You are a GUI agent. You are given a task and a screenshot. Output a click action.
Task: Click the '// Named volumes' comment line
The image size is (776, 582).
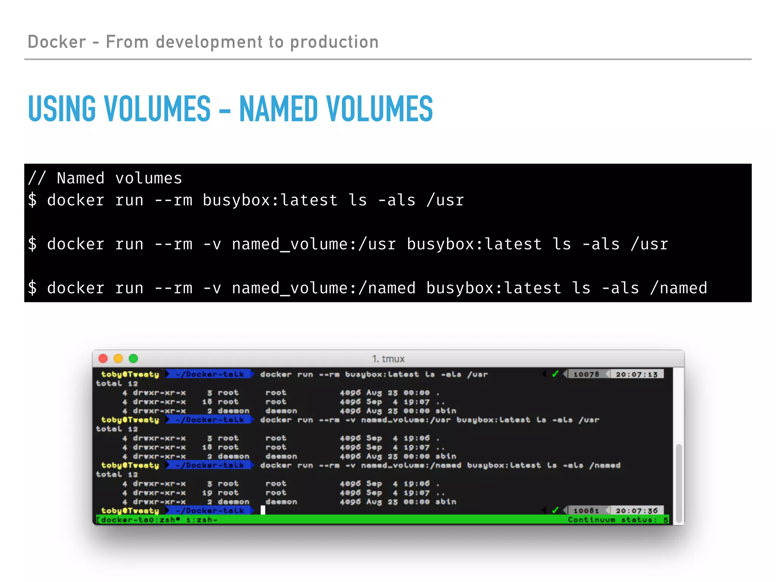[x=105, y=178]
